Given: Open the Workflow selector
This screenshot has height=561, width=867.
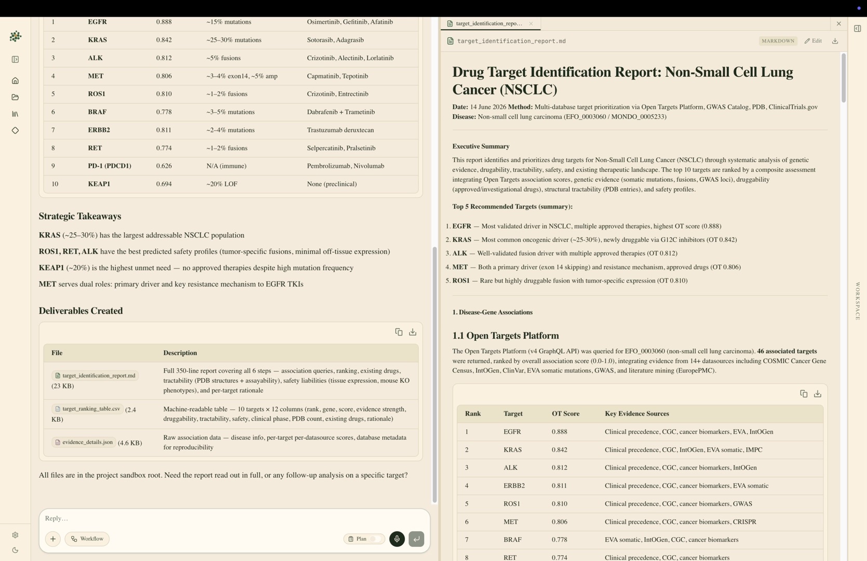Looking at the screenshot, I should pos(87,539).
